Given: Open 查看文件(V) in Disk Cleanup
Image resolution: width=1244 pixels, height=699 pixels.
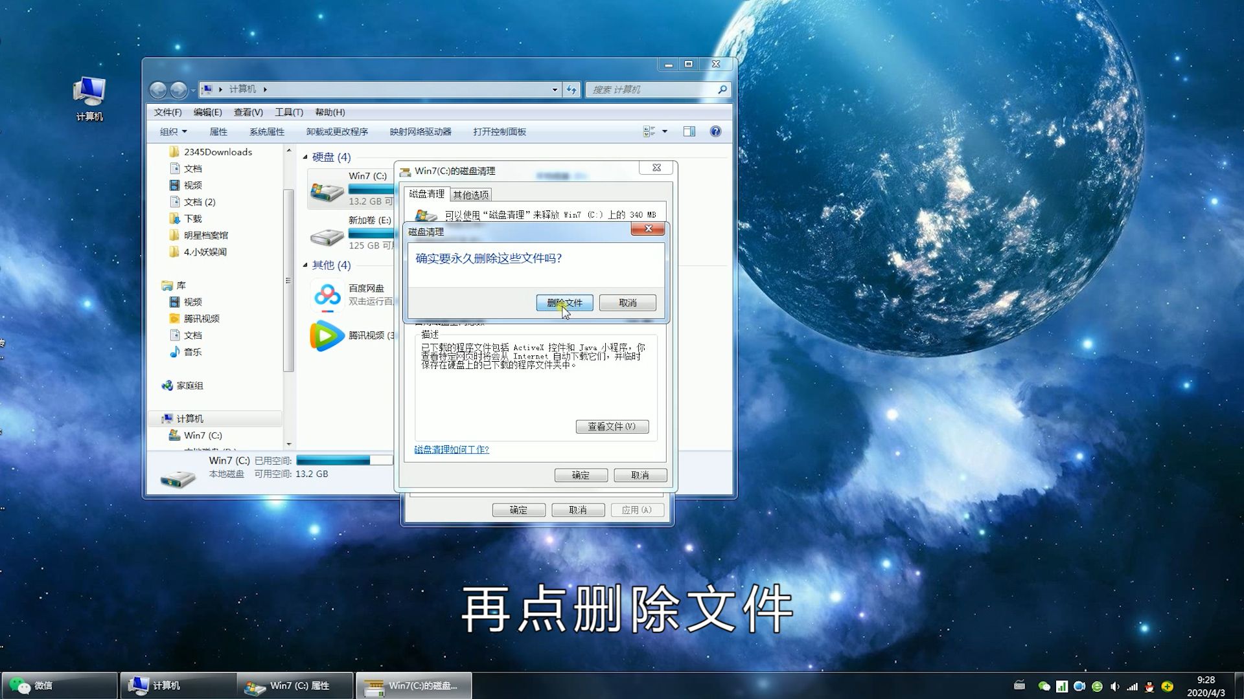Looking at the screenshot, I should (x=612, y=427).
